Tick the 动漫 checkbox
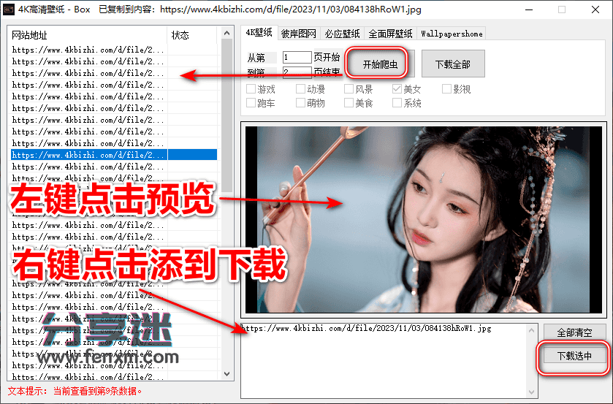The image size is (613, 404). point(301,90)
